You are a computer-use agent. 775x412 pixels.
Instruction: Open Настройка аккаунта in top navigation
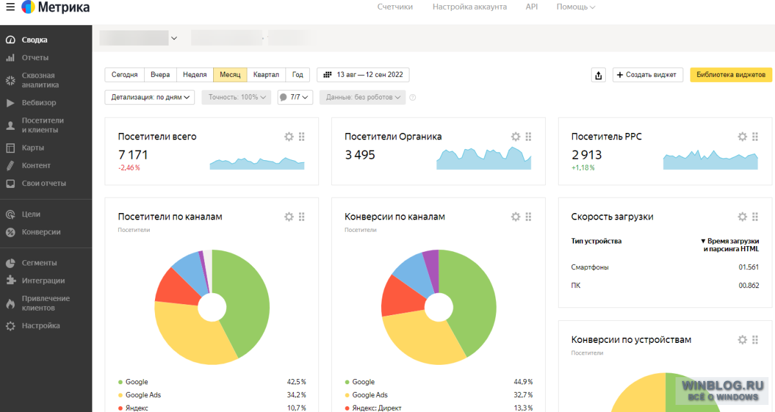(470, 7)
